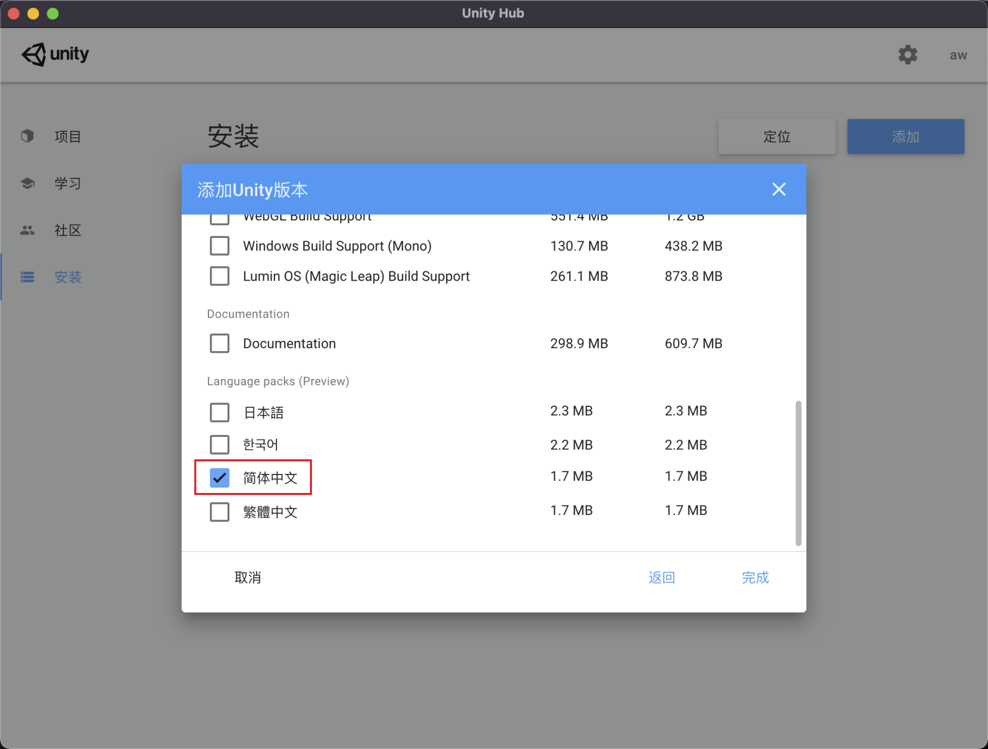Click the macOS yellow minimize button

(33, 13)
